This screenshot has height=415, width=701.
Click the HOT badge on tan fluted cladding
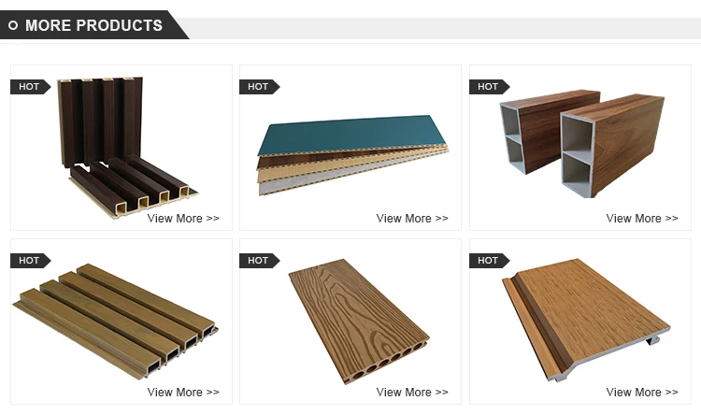tap(31, 260)
